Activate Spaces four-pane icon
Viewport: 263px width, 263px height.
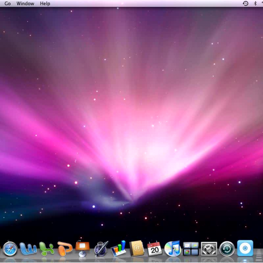click(x=191, y=249)
